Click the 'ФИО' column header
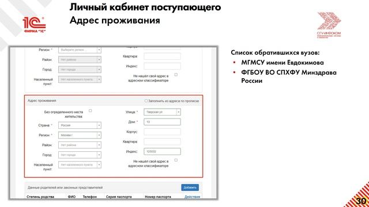Viewport: 369px width, 207px height. (71, 197)
